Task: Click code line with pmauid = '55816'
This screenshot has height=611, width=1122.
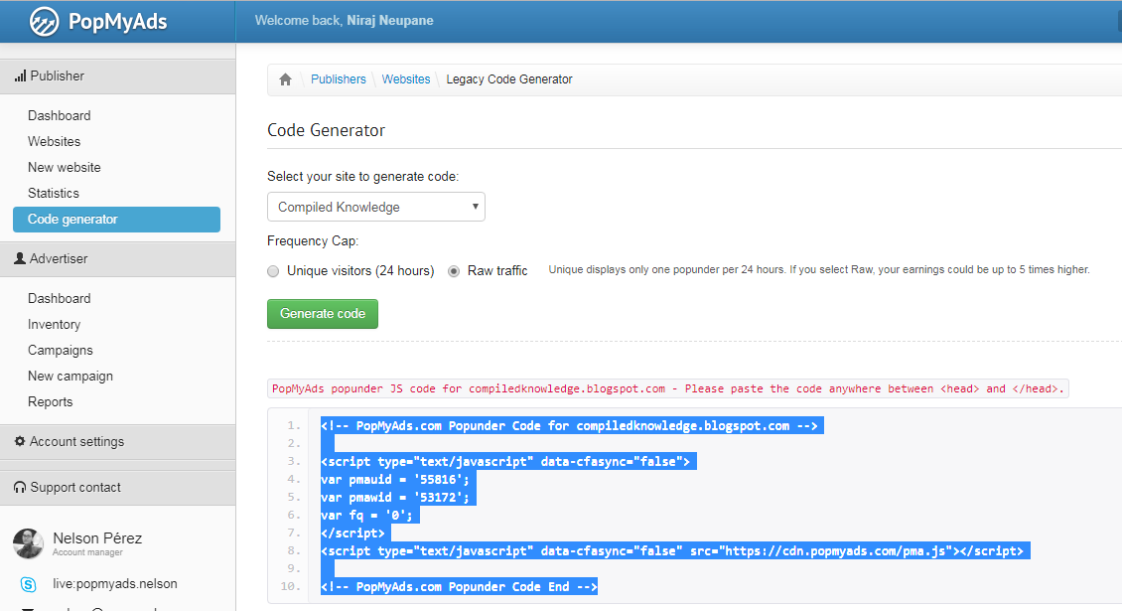Action: pyautogui.click(x=395, y=479)
